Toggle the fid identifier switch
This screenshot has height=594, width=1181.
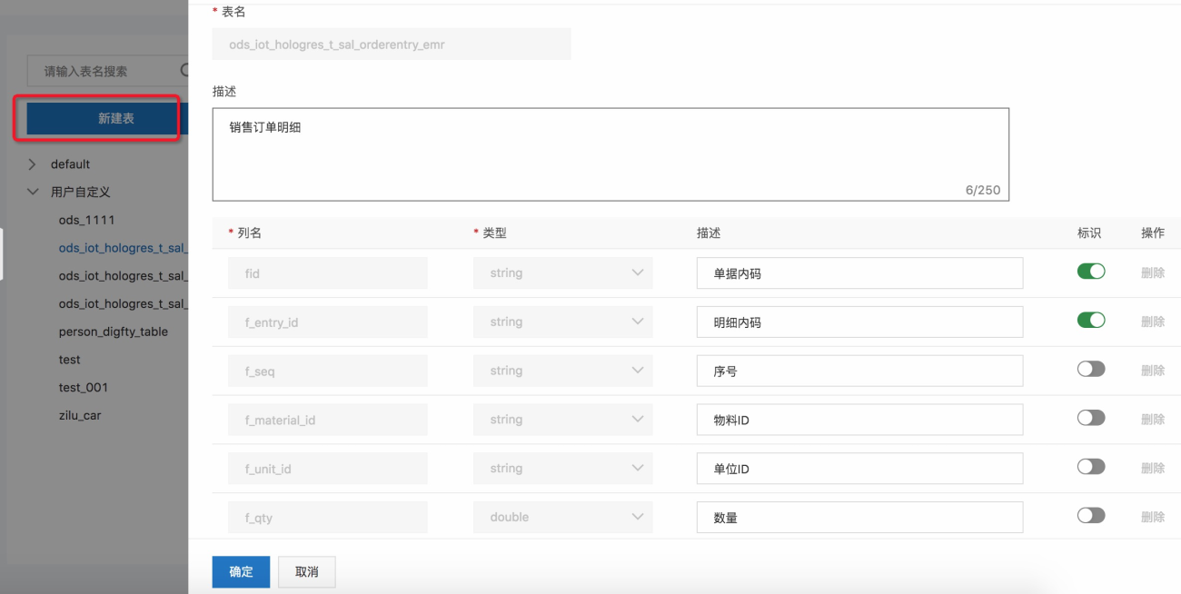[x=1091, y=271]
